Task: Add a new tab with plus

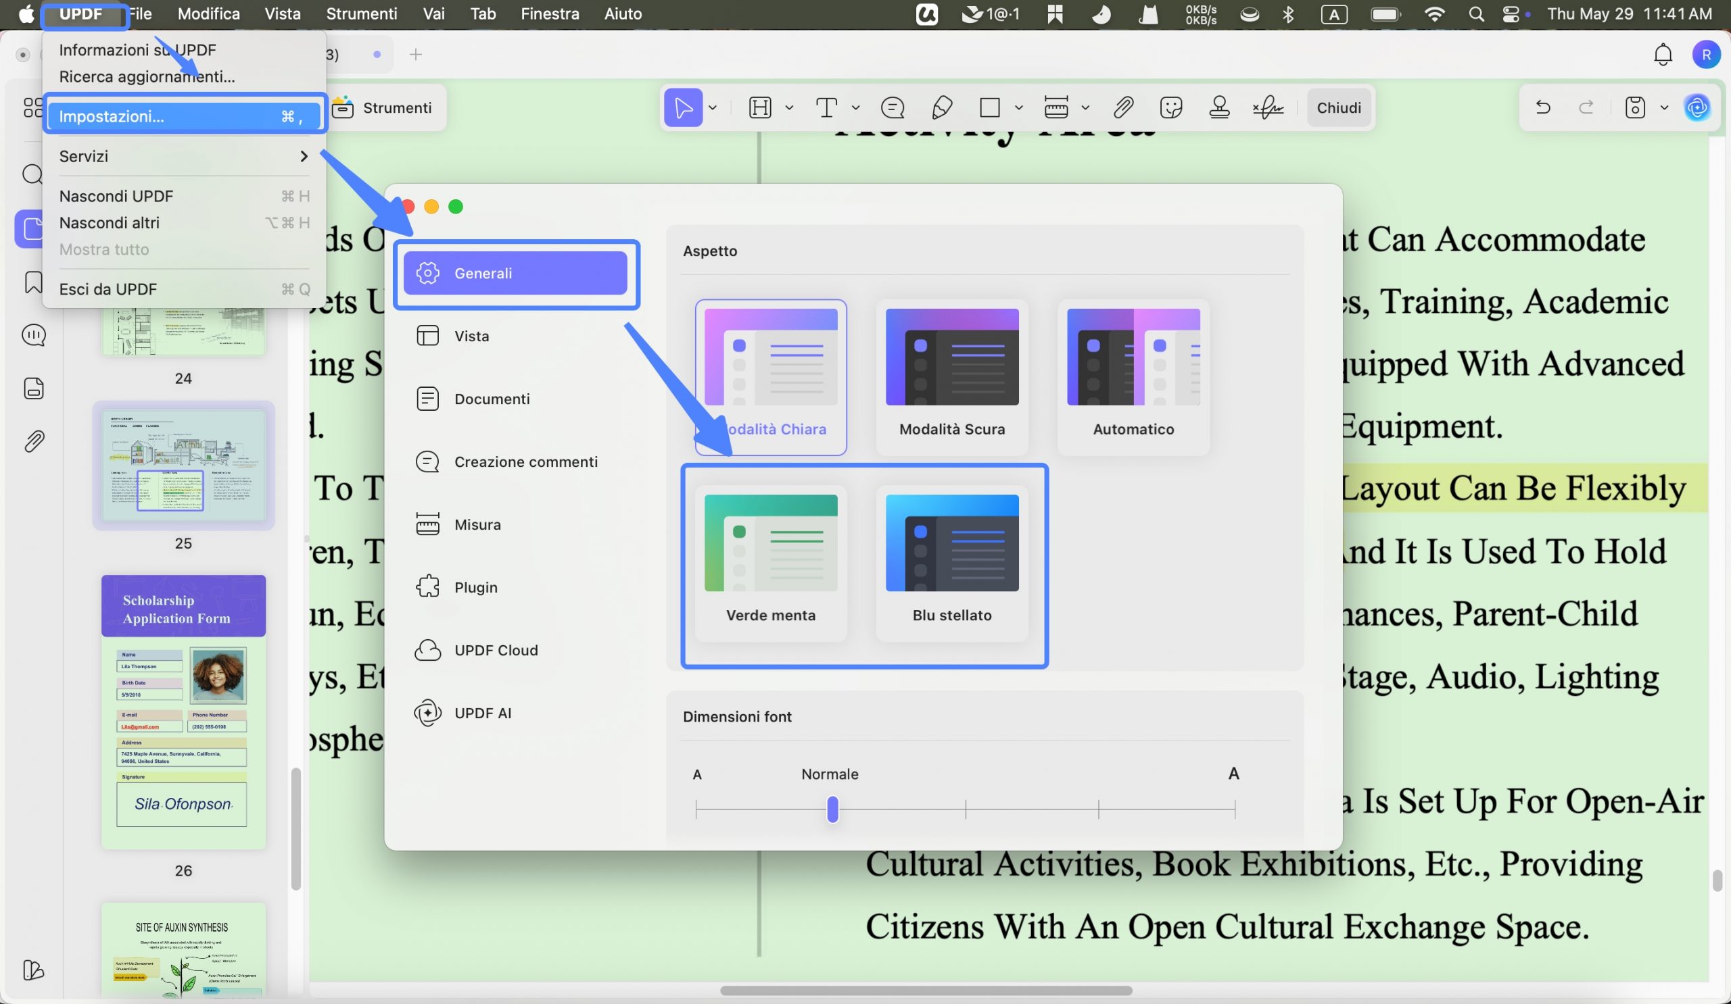Action: (x=416, y=54)
